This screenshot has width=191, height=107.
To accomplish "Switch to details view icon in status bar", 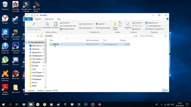I will 164,90.
